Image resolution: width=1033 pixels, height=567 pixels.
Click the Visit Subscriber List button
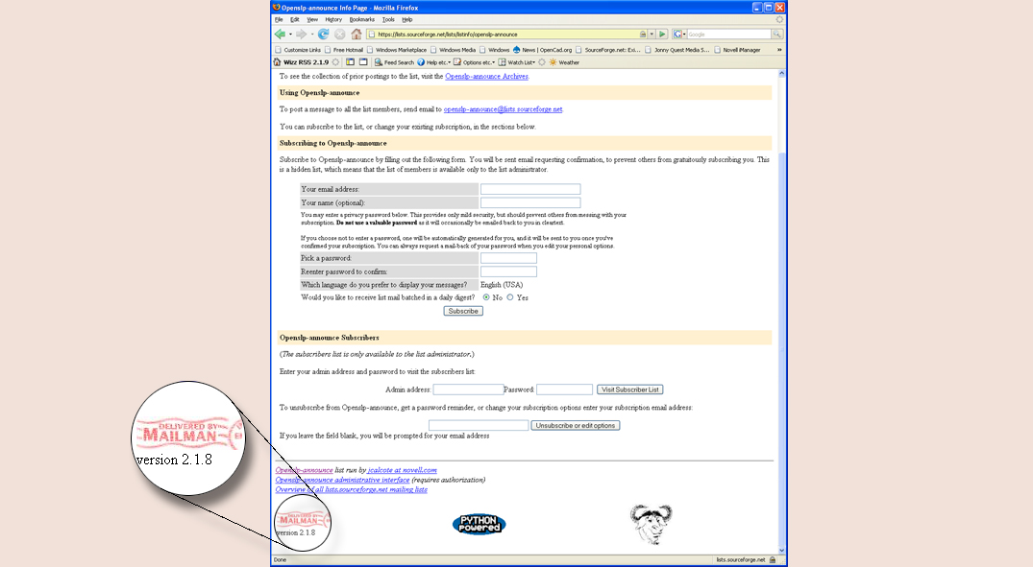point(629,390)
